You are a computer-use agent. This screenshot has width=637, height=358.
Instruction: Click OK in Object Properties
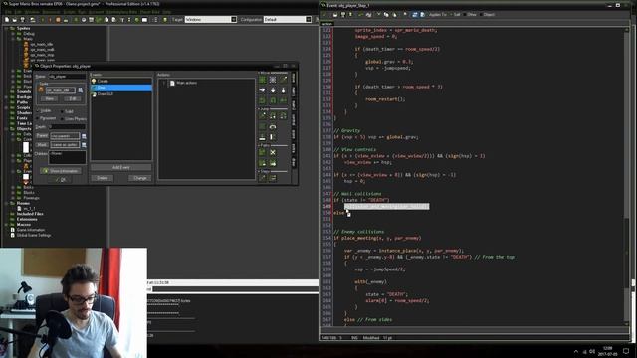[61, 179]
